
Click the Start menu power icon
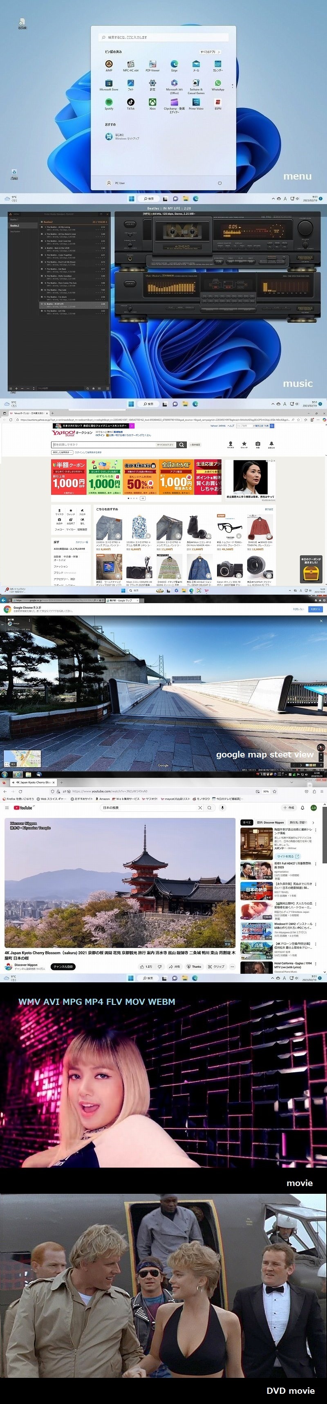click(x=219, y=183)
